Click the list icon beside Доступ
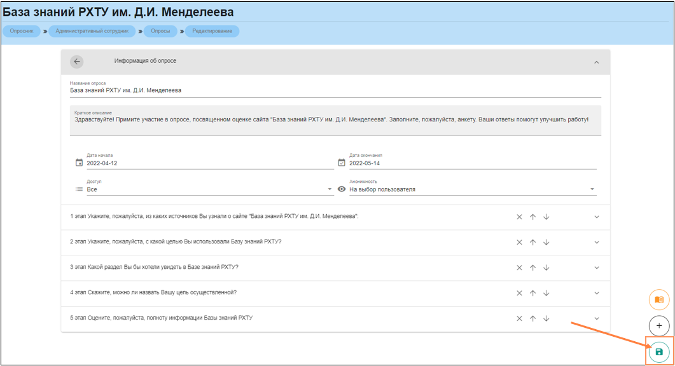Screen dimensions: 675x366 pyautogui.click(x=80, y=189)
